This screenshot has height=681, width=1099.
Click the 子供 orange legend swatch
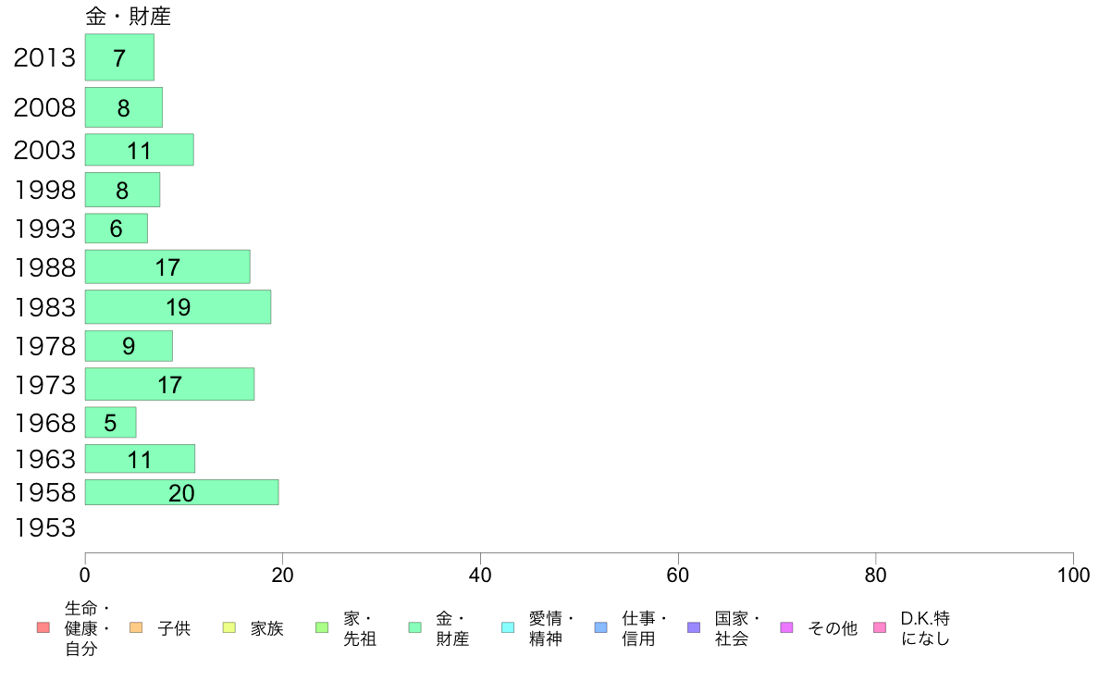click(x=136, y=627)
